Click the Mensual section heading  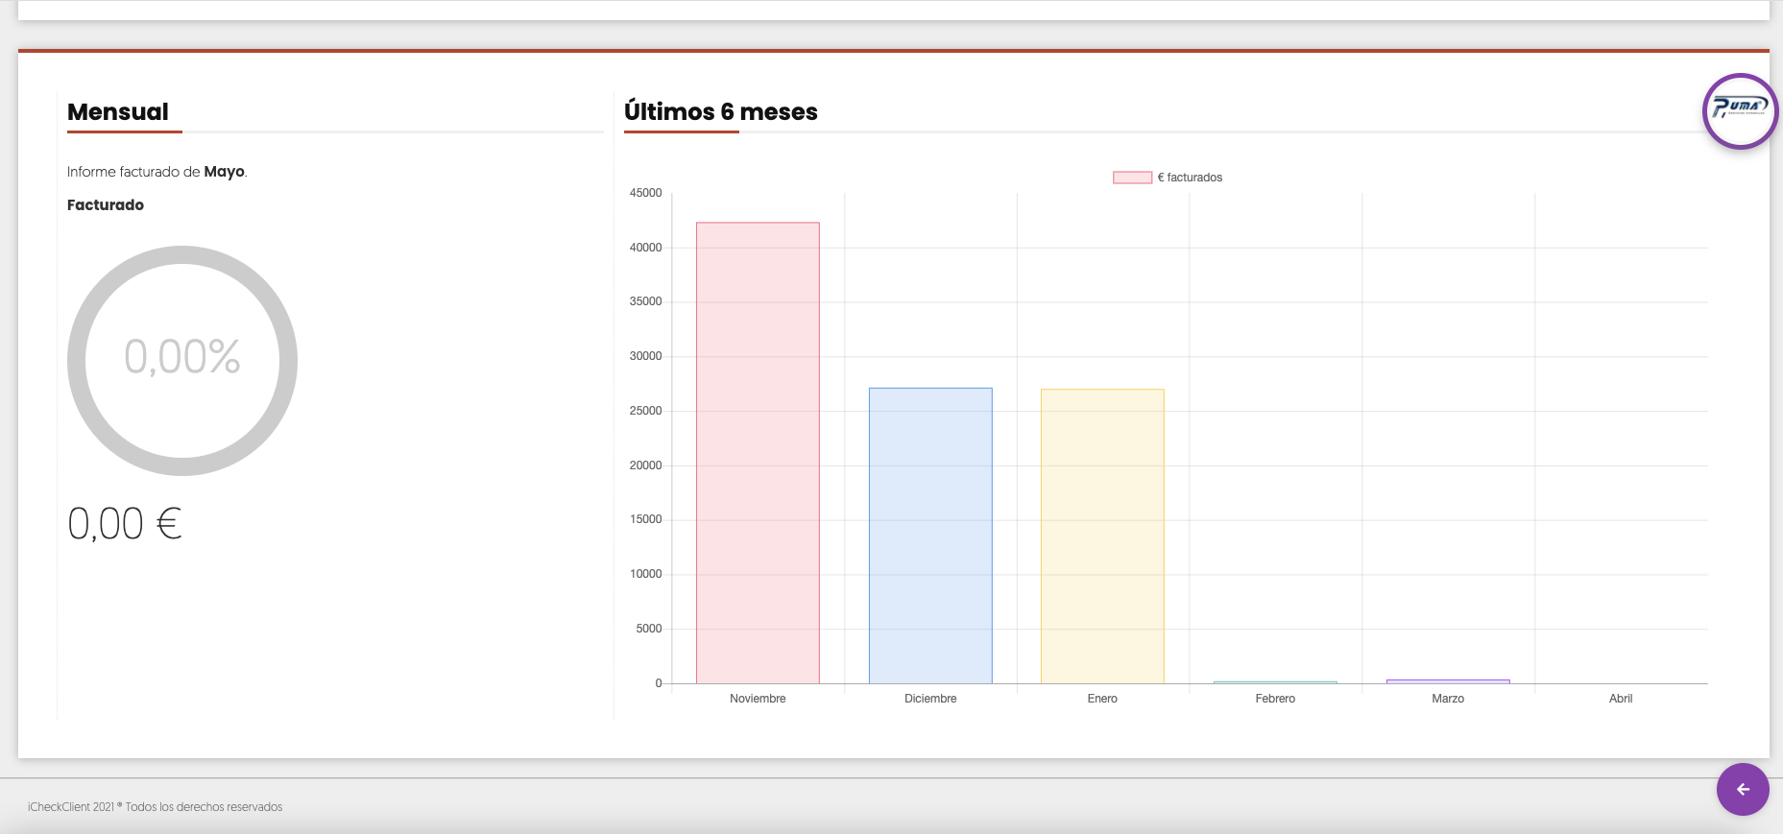click(118, 112)
